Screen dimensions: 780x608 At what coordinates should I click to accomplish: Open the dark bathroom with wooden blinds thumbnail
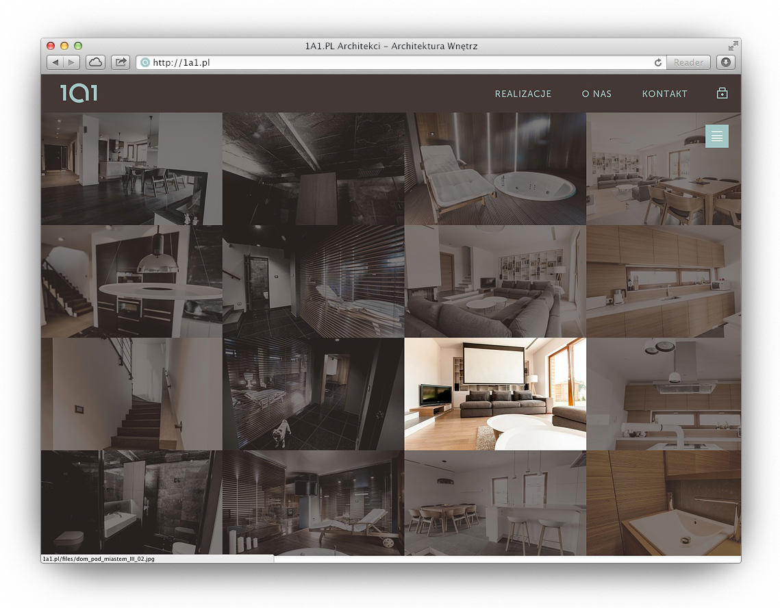(x=314, y=281)
